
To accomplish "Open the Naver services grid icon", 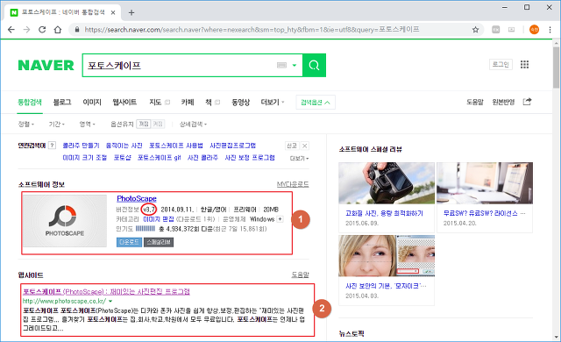I will [524, 64].
